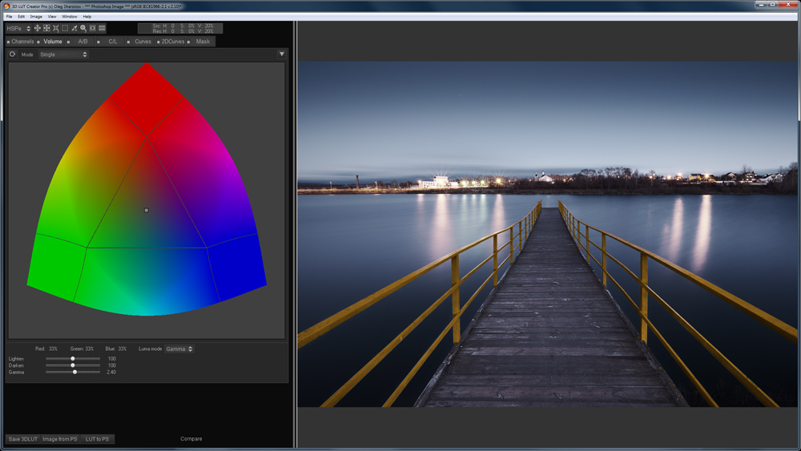Click the grid display icon in toolbar

point(102,28)
